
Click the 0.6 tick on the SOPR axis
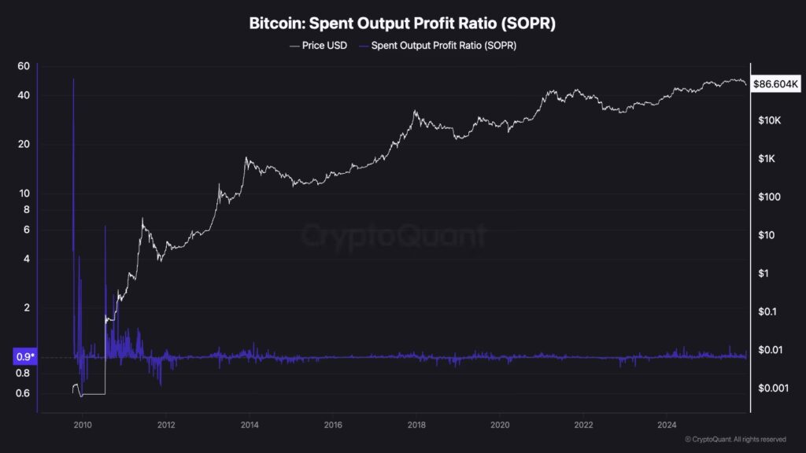tap(23, 393)
